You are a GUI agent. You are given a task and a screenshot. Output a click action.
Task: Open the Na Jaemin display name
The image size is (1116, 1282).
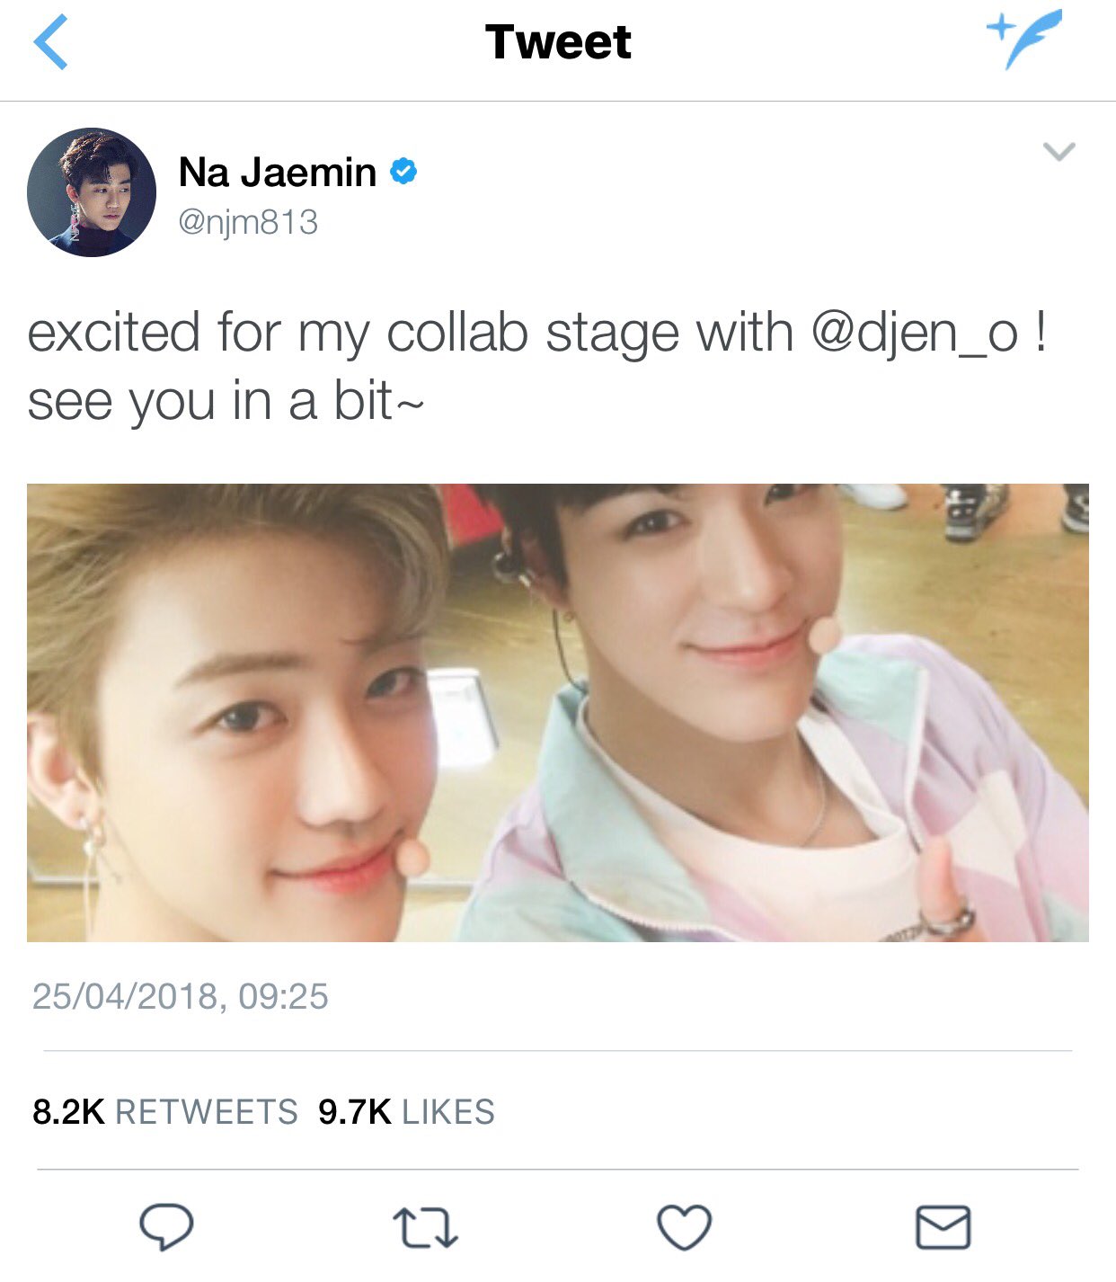[278, 172]
